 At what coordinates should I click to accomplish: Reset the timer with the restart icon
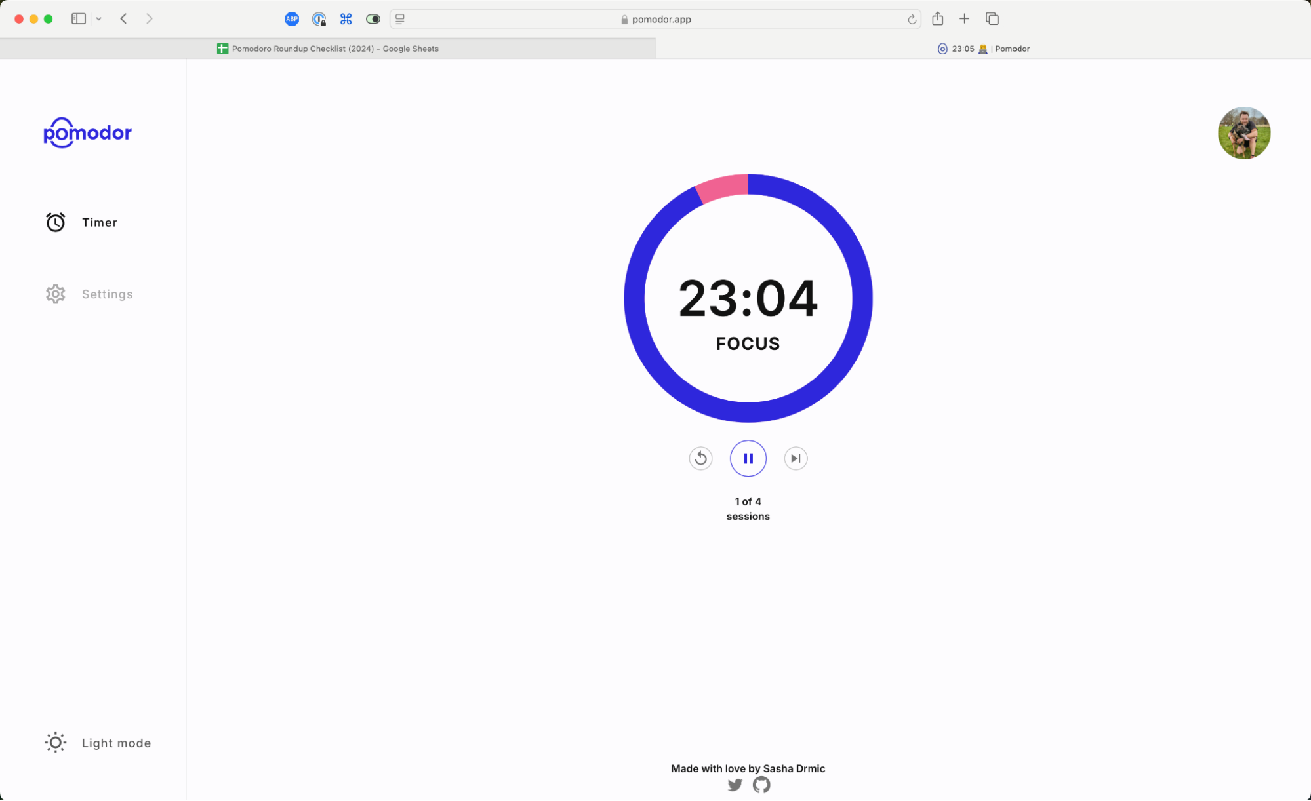(700, 458)
